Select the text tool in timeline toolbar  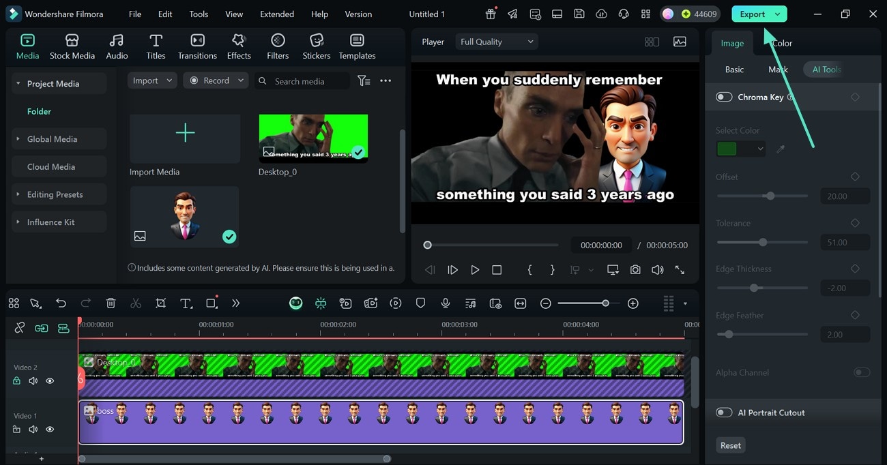coord(186,303)
